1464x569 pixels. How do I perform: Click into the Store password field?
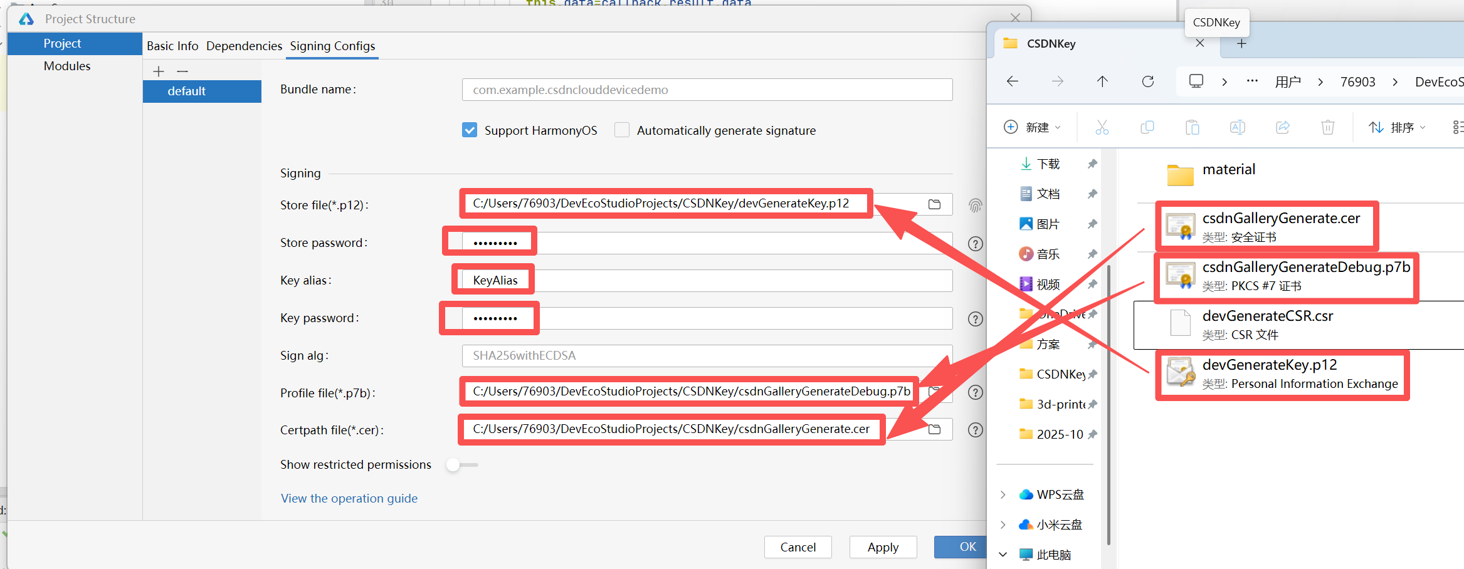coord(707,243)
